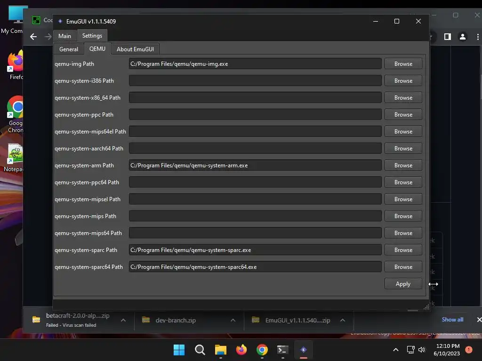Open File Explorer from the taskbar
This screenshot has height=361, width=482.
pyautogui.click(x=220, y=350)
